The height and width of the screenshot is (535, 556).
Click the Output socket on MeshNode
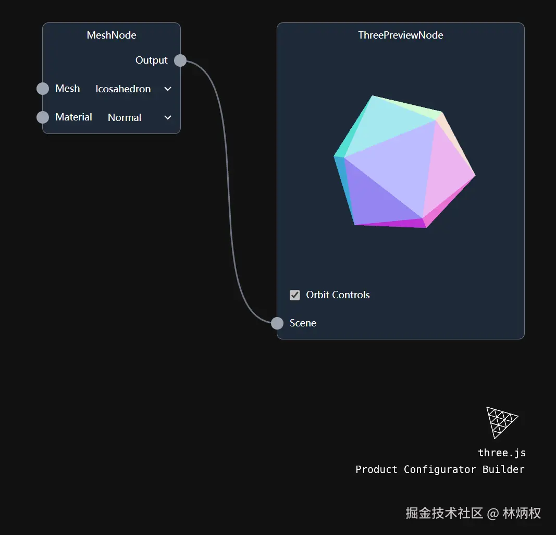pos(180,60)
